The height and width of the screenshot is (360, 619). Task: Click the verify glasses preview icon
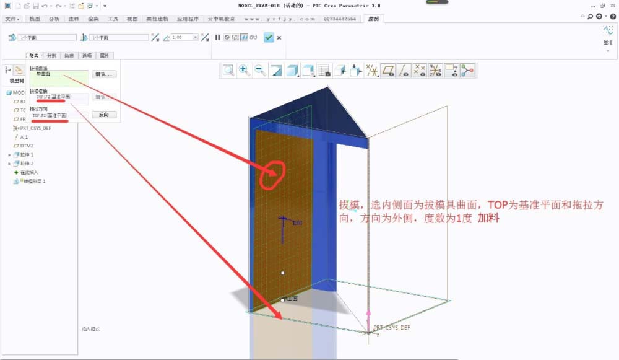tap(253, 37)
